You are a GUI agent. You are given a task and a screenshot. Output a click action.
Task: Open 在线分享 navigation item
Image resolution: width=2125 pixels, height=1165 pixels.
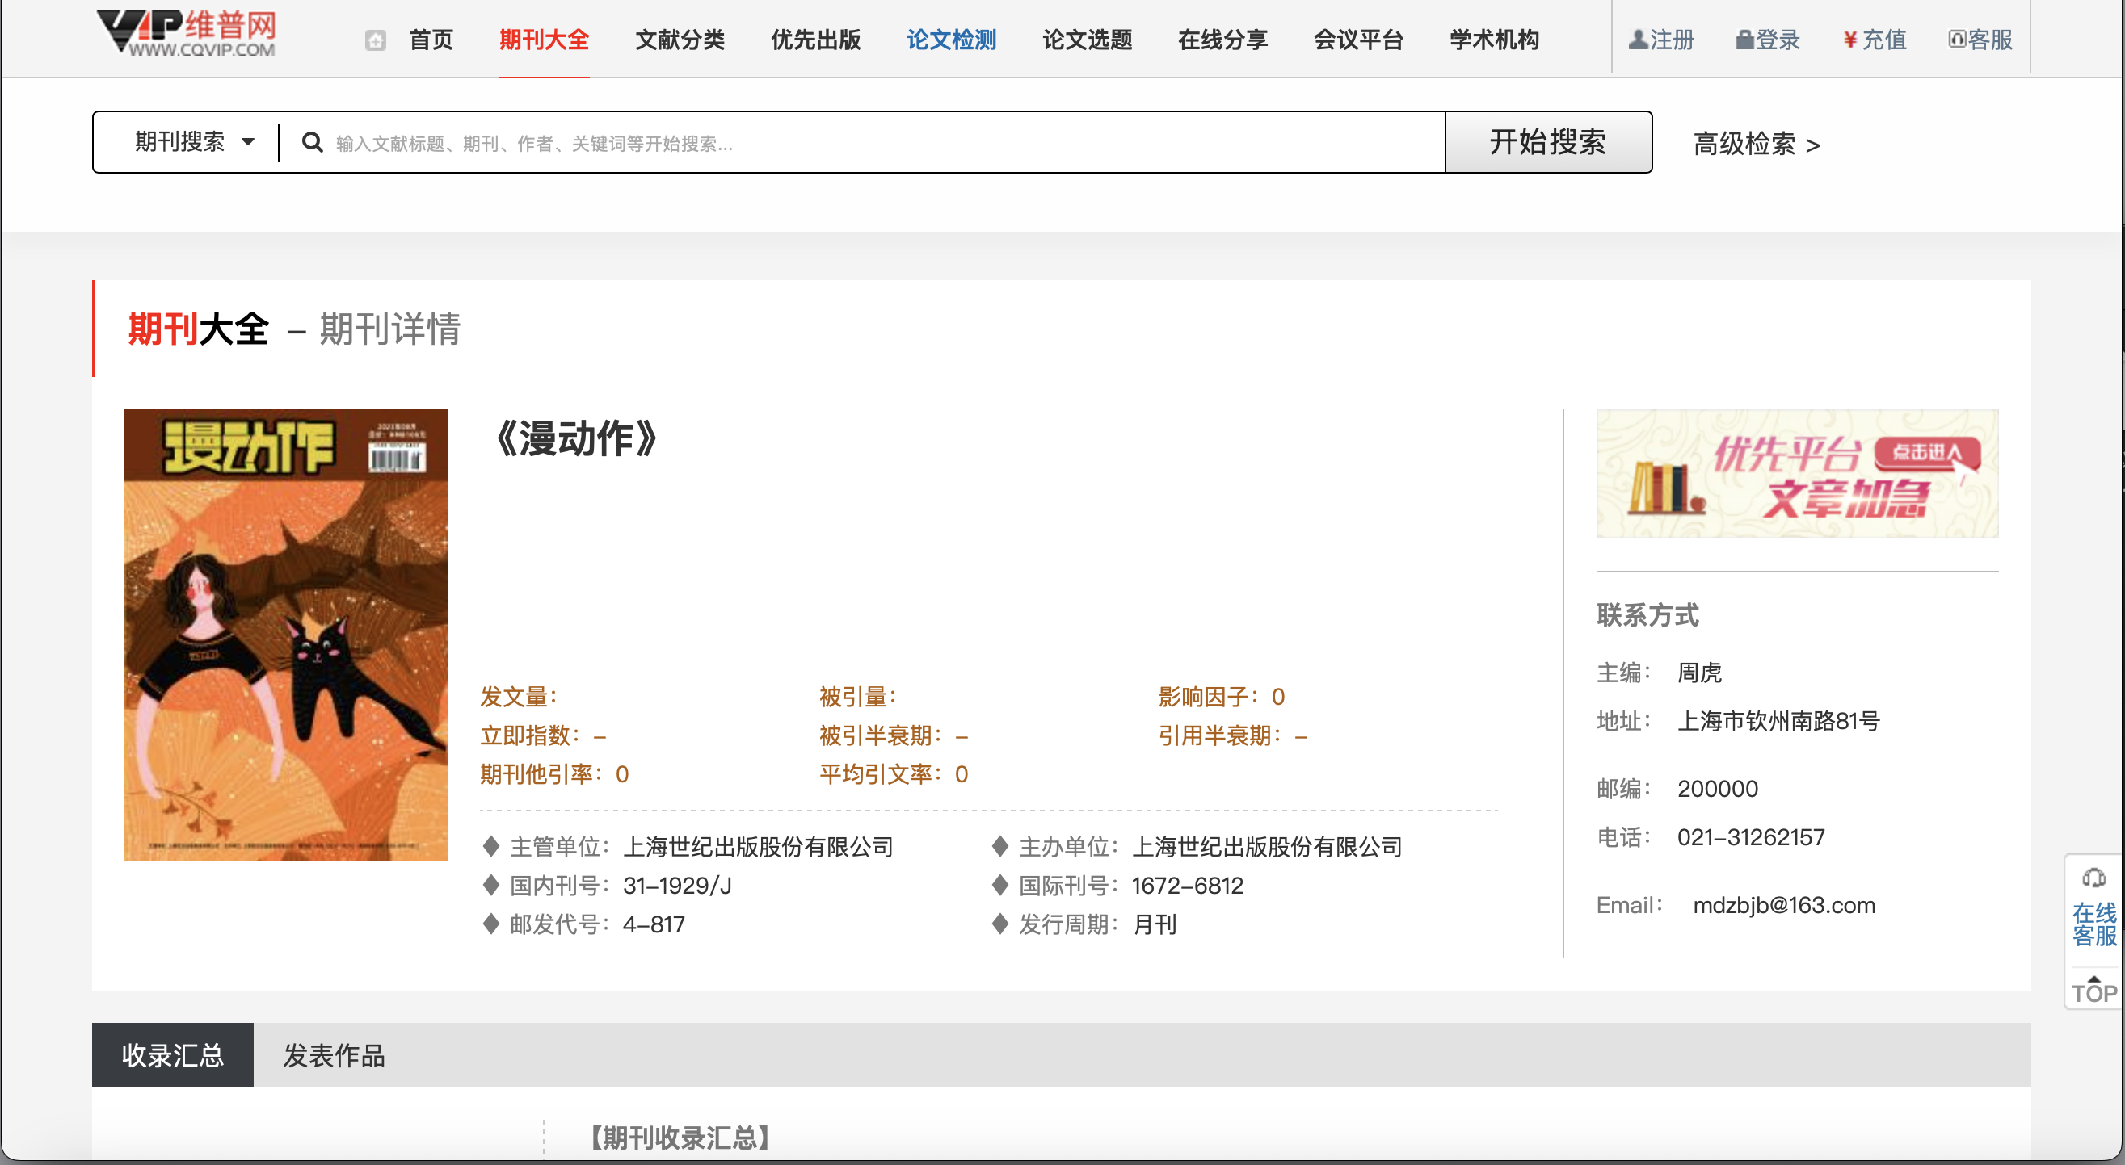pyautogui.click(x=1222, y=40)
